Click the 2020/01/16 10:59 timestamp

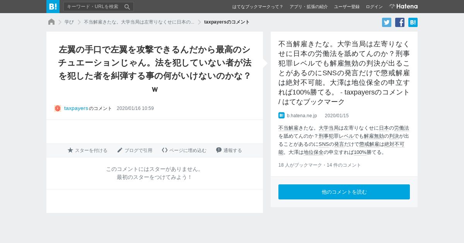135,108
